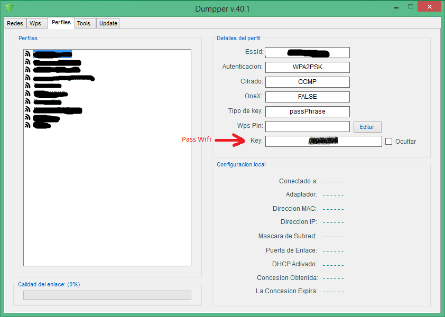Click the 'La Concesion Expira:' label
This screenshot has width=445, height=317.
coord(286,291)
